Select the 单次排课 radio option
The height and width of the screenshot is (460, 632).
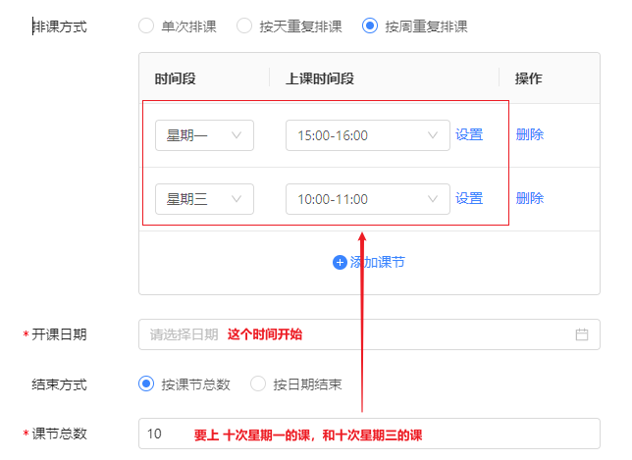point(146,26)
